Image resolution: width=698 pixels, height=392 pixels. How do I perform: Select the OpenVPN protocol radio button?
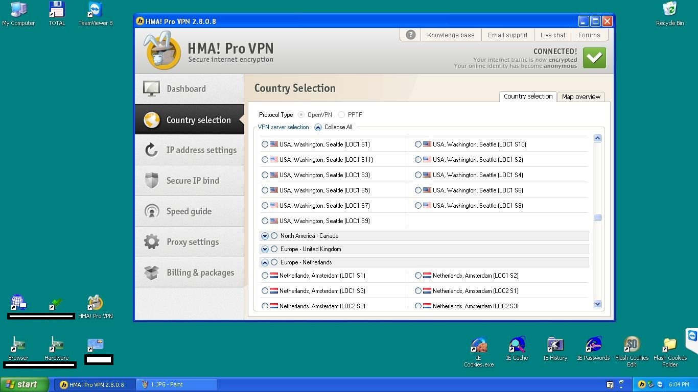pos(301,115)
